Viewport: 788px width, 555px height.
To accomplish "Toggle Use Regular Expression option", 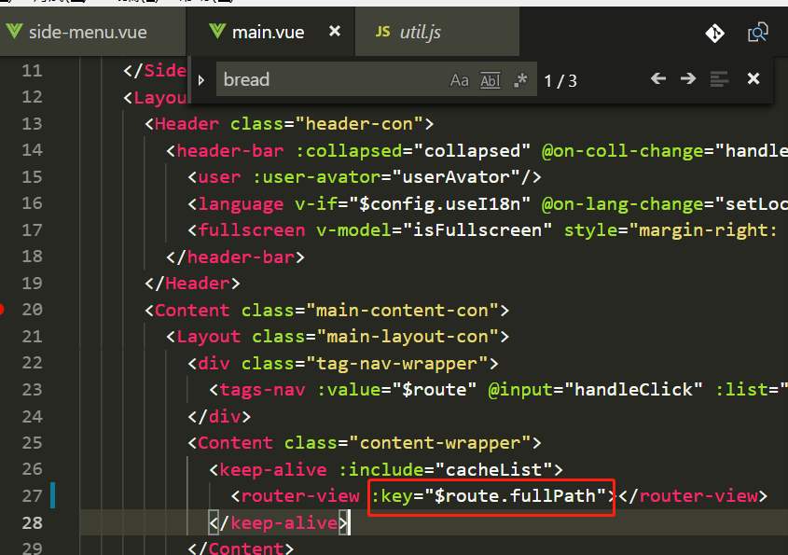I will click(520, 80).
